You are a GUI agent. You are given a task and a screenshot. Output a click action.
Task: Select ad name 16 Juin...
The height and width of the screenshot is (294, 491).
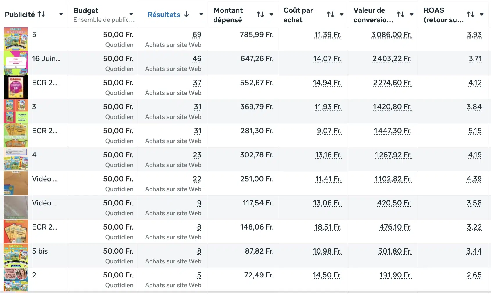coord(46,59)
